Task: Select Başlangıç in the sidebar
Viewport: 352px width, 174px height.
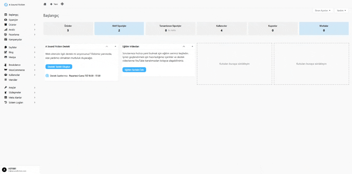Action: [x=13, y=15]
